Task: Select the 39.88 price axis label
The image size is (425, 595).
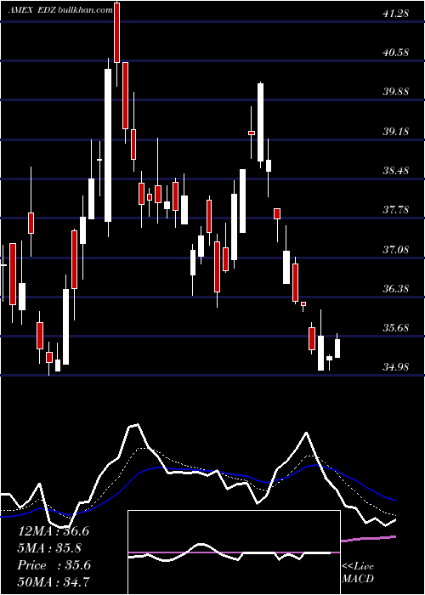Action: [395, 92]
